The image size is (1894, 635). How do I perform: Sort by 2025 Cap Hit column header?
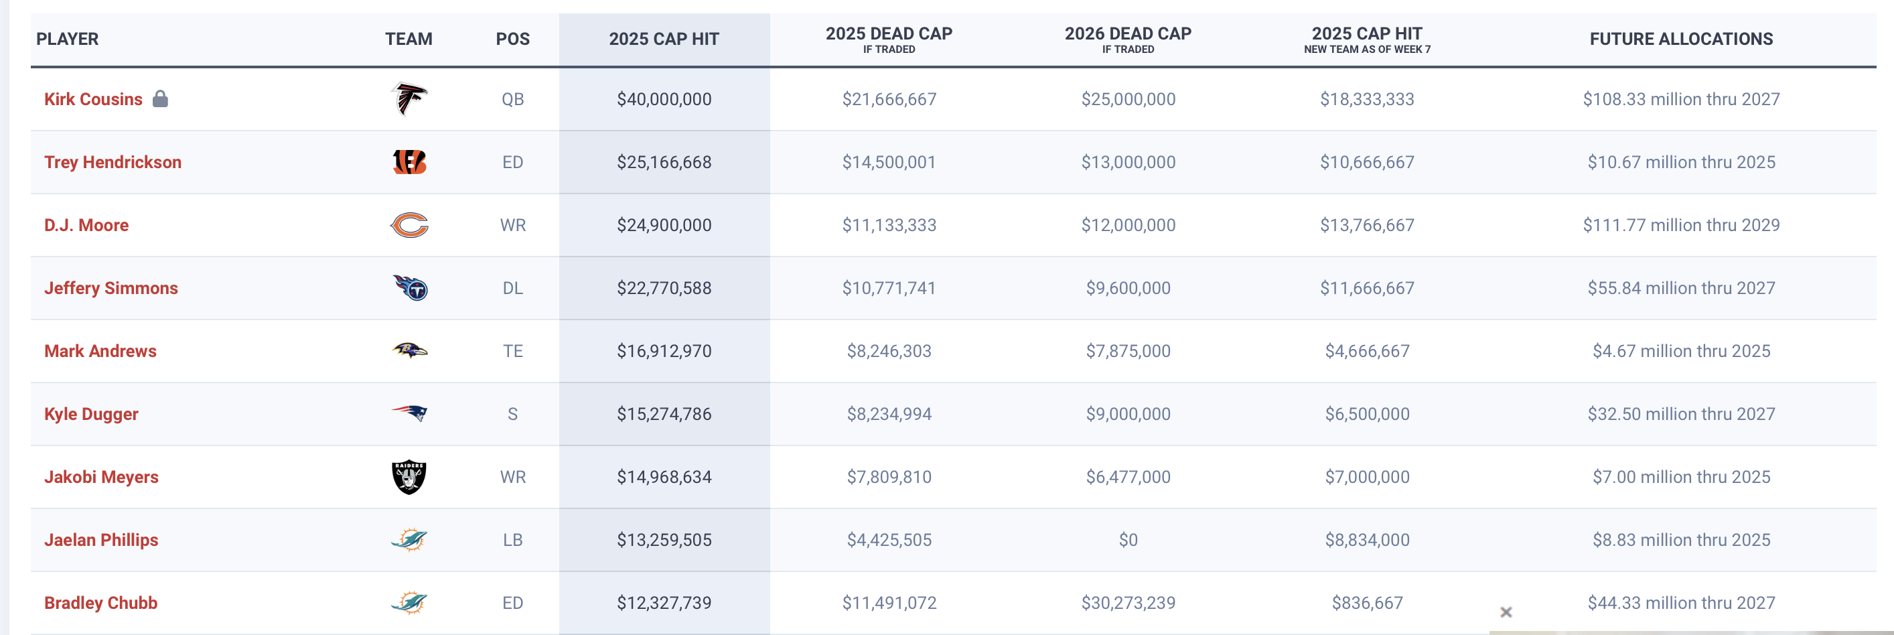click(664, 39)
